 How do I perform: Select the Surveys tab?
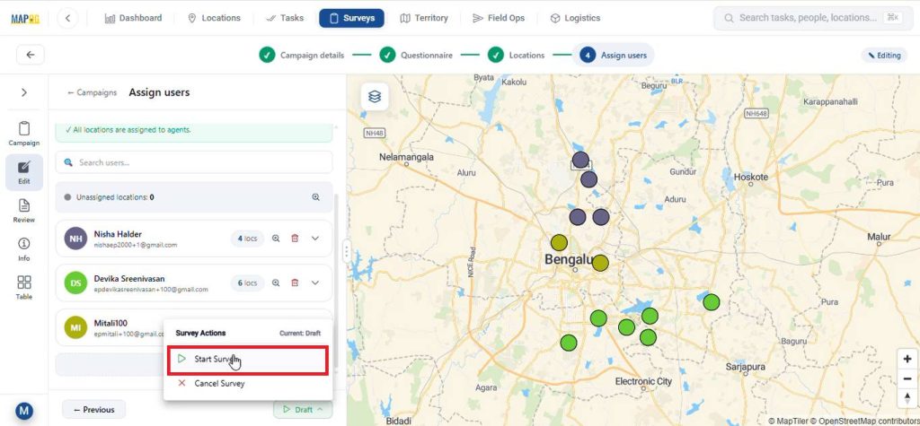click(351, 18)
